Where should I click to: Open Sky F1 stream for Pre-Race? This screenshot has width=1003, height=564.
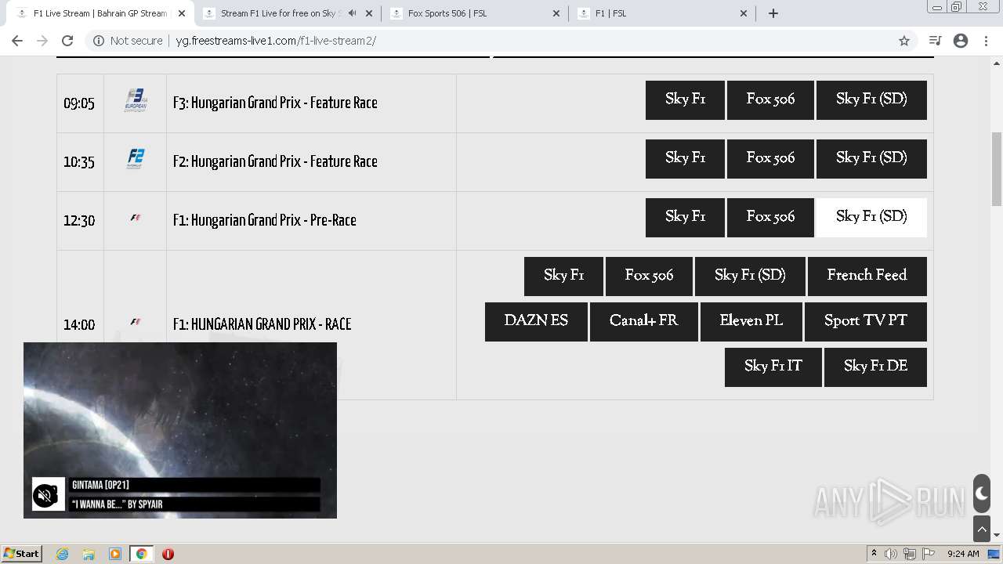click(x=685, y=218)
